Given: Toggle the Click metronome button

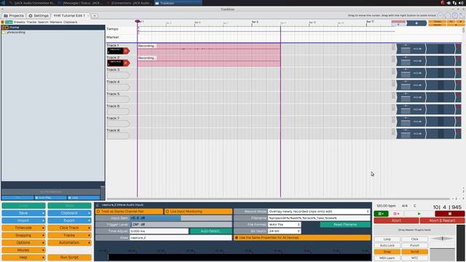Looking at the screenshot, I should click(414, 239).
